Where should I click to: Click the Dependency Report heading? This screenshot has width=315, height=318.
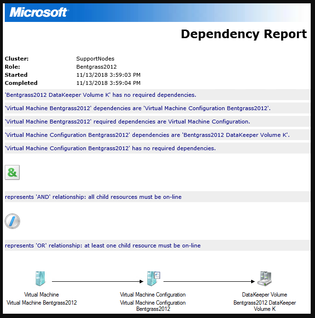[244, 34]
